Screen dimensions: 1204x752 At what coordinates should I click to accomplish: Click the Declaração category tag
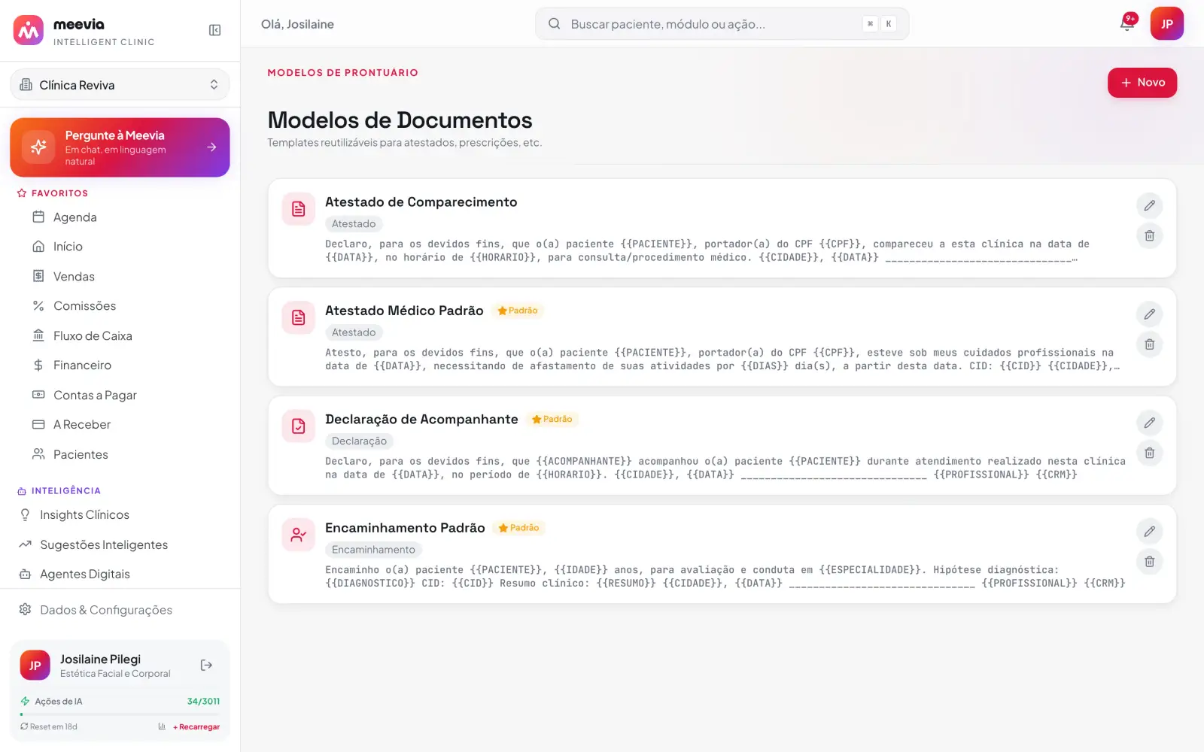click(x=360, y=441)
